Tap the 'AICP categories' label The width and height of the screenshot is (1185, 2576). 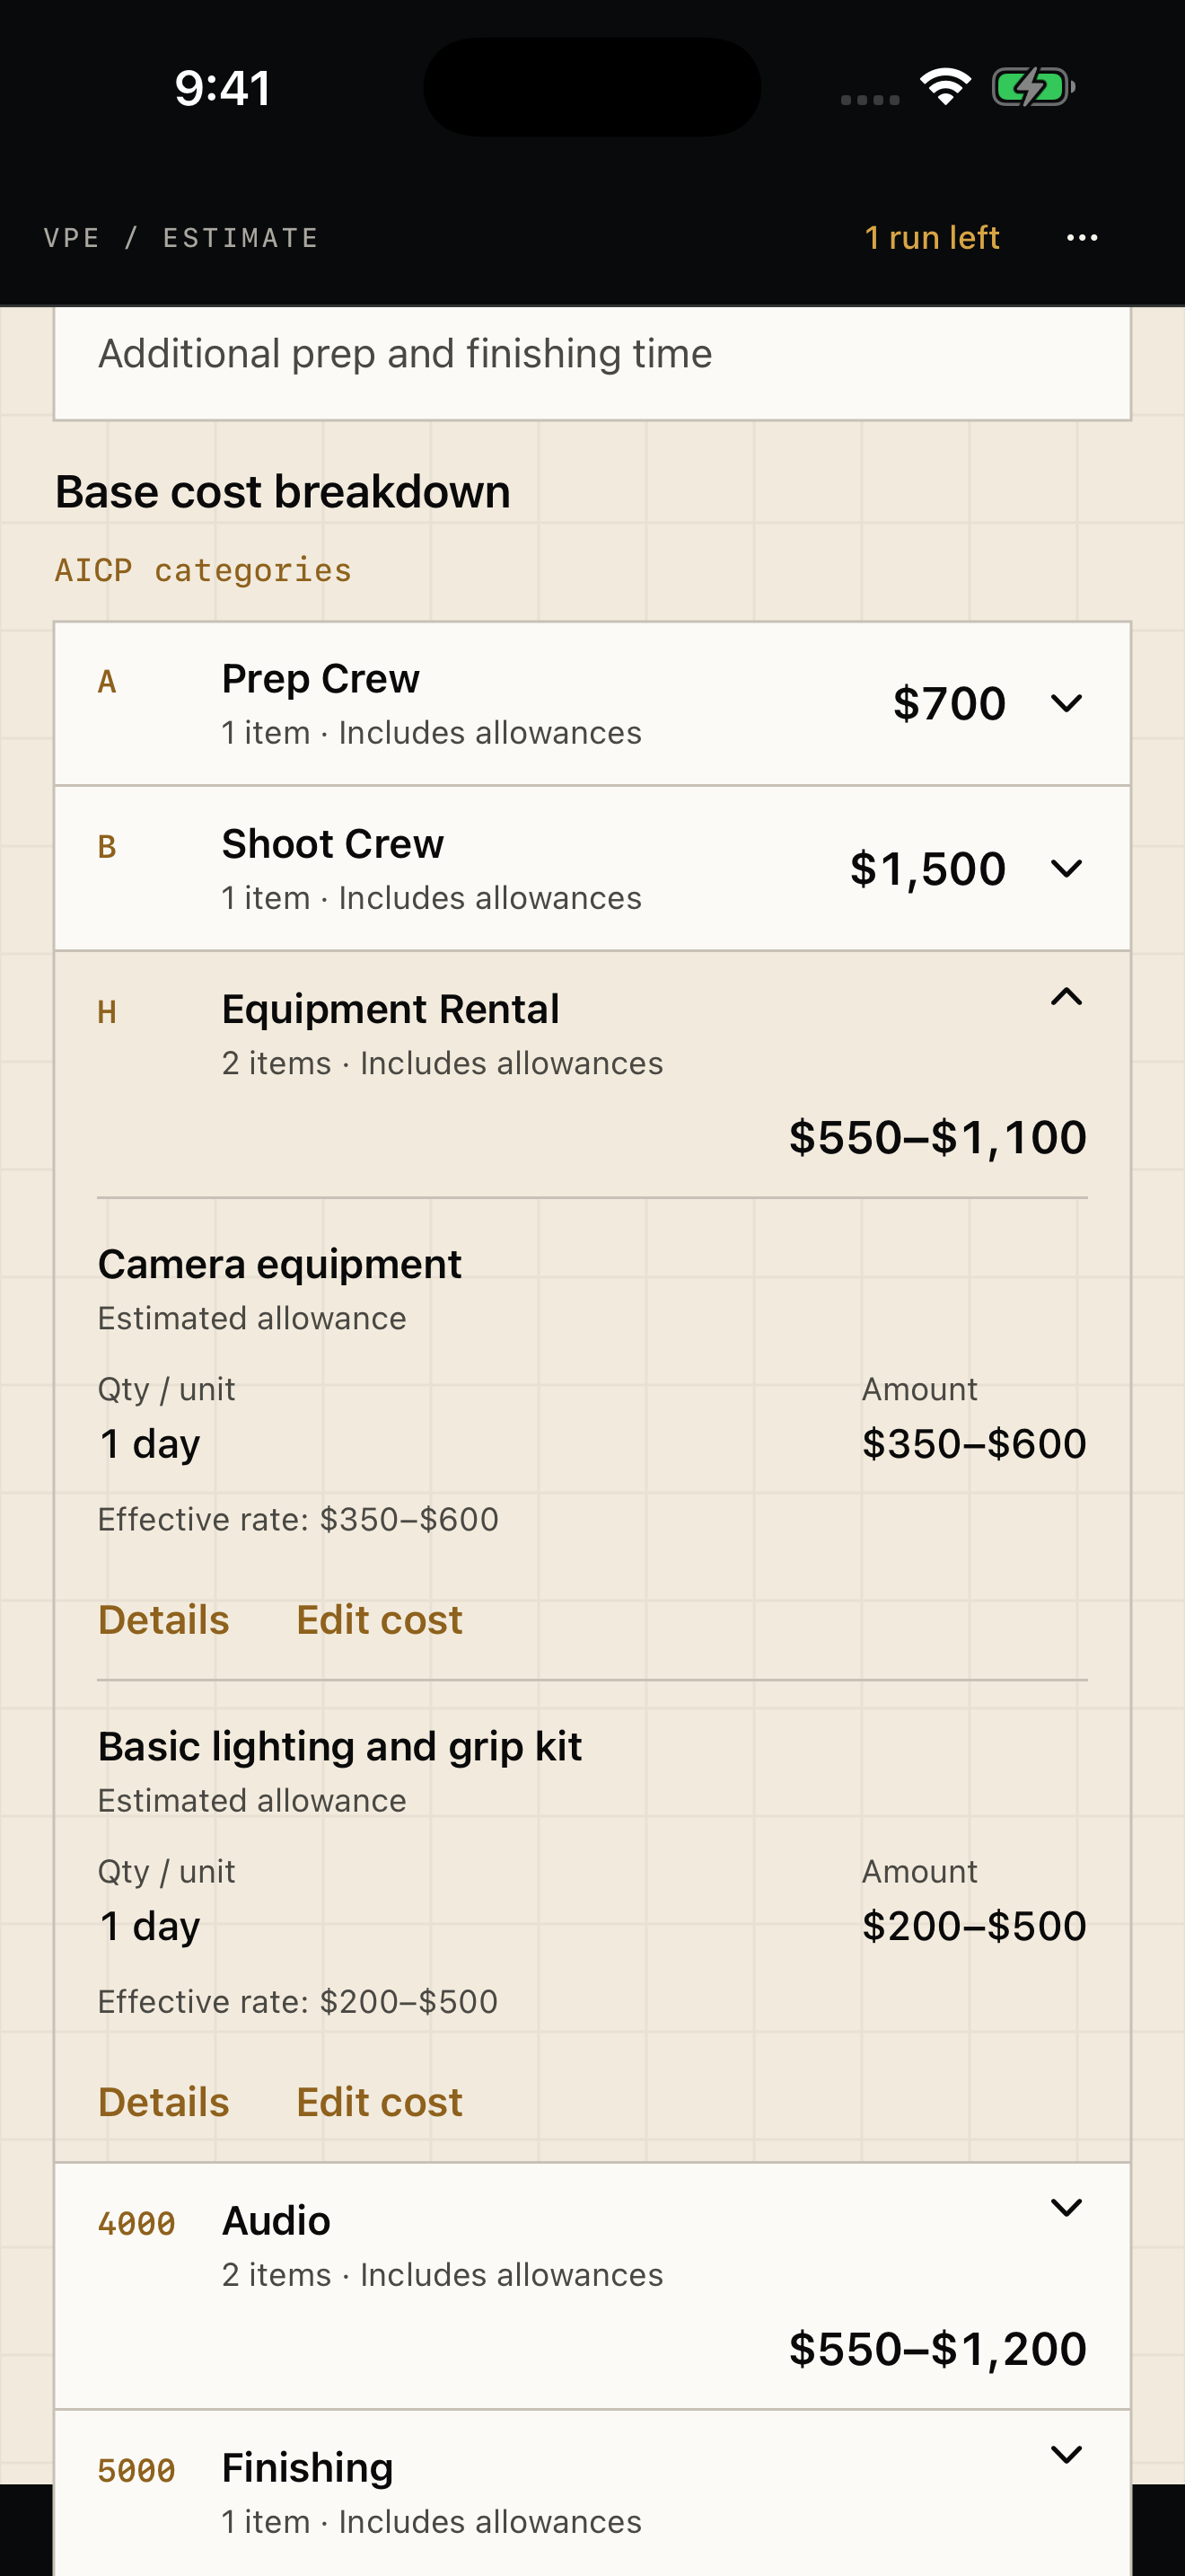click(203, 570)
